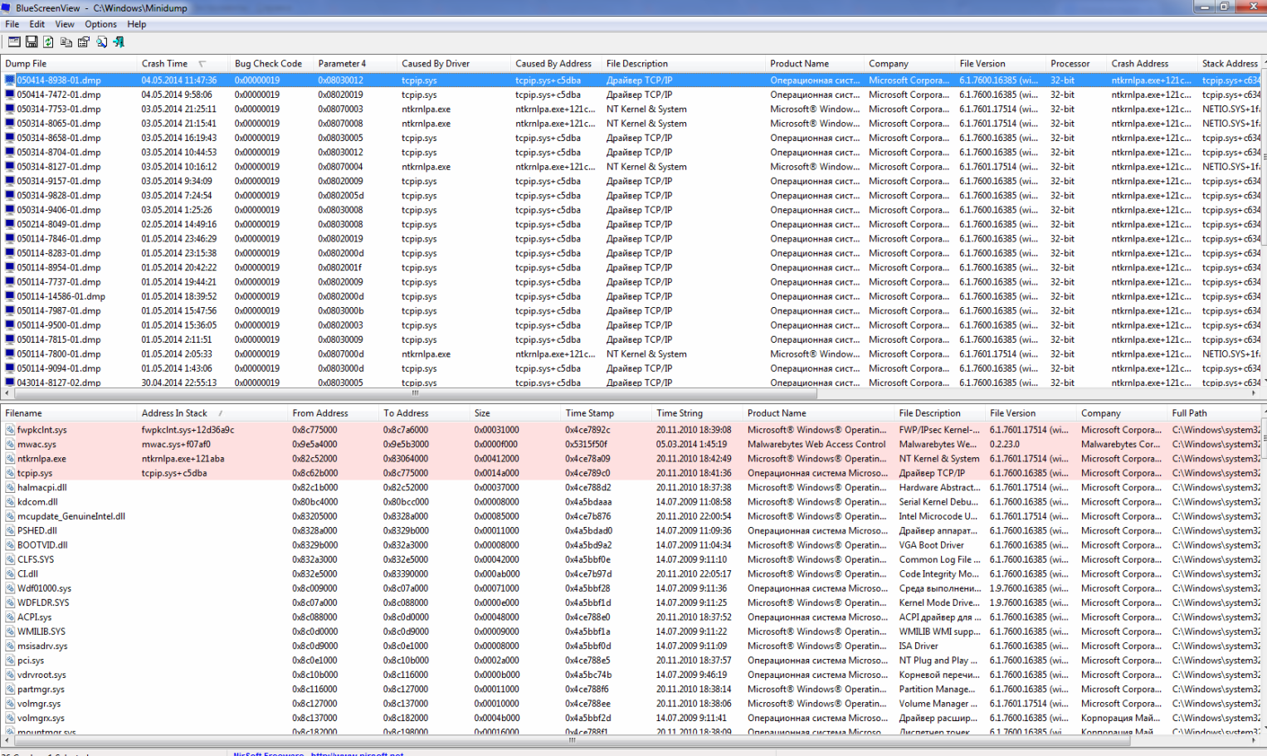1267x756 pixels.
Task: Select the partmgr.sys row
Action: [x=631, y=689]
